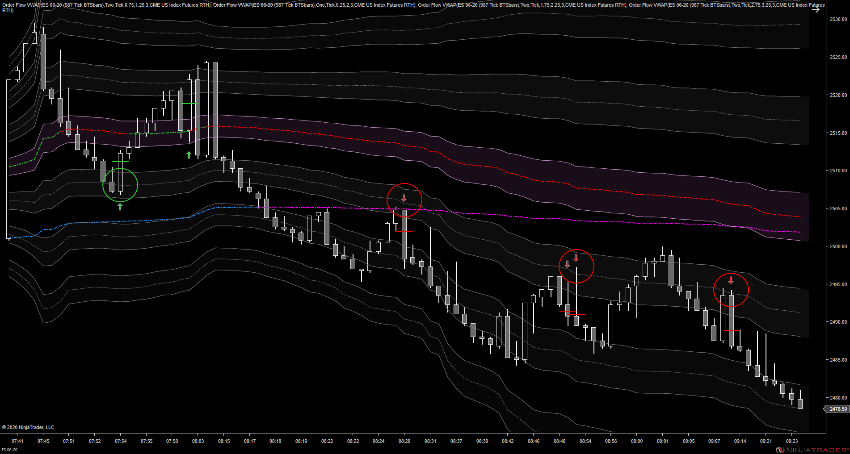Click the 2525.00 price axis label

click(838, 57)
